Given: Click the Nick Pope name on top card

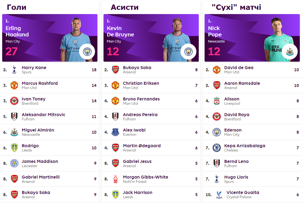Looking at the screenshot, I should pyautogui.click(x=215, y=32).
